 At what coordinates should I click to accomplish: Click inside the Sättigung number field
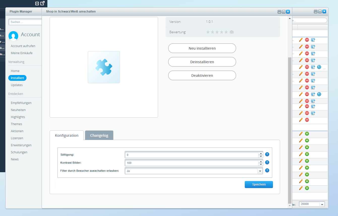click(192, 155)
